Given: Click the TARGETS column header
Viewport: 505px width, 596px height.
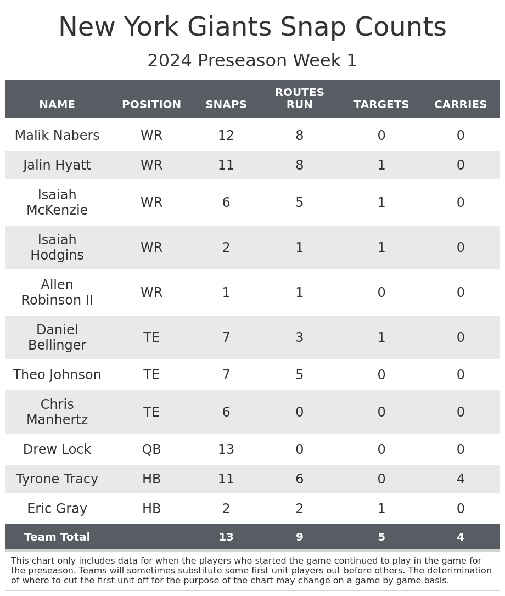Looking at the screenshot, I should tap(381, 105).
